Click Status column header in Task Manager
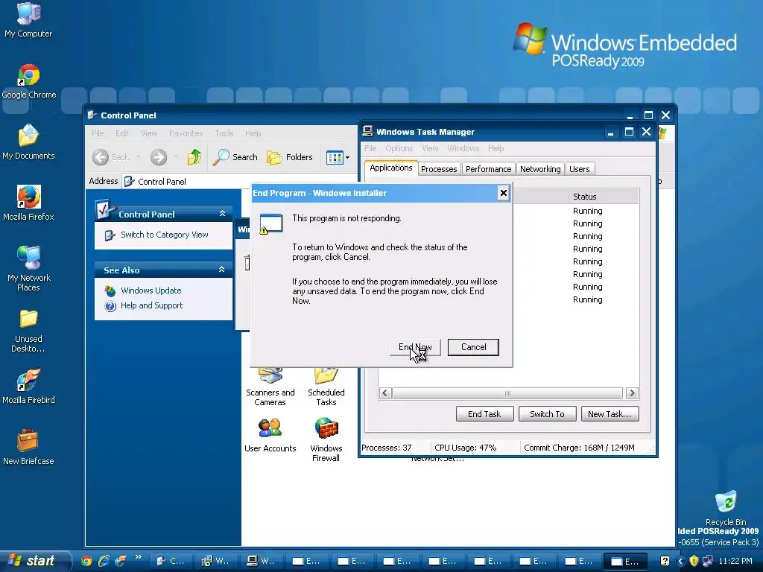 604,197
